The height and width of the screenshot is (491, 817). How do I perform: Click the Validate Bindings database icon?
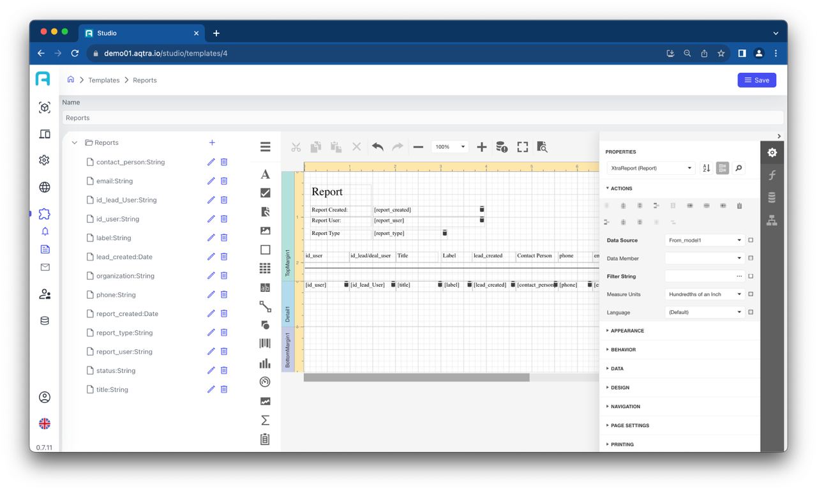(502, 147)
